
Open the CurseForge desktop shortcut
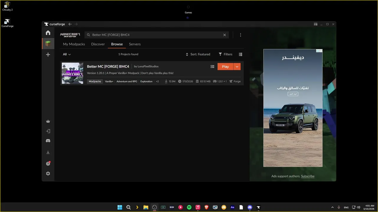coord(7,23)
